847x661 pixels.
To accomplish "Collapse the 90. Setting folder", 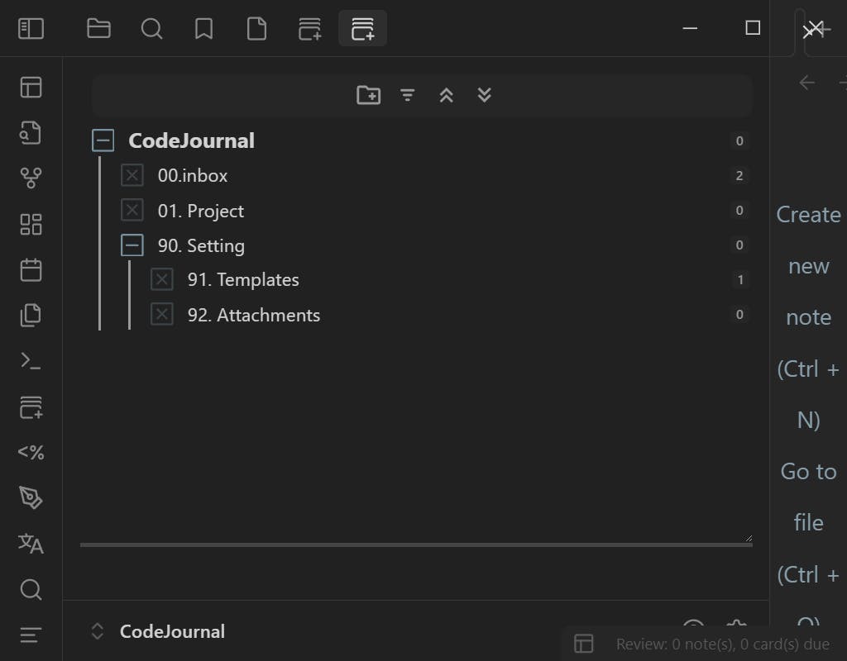I will (x=132, y=245).
